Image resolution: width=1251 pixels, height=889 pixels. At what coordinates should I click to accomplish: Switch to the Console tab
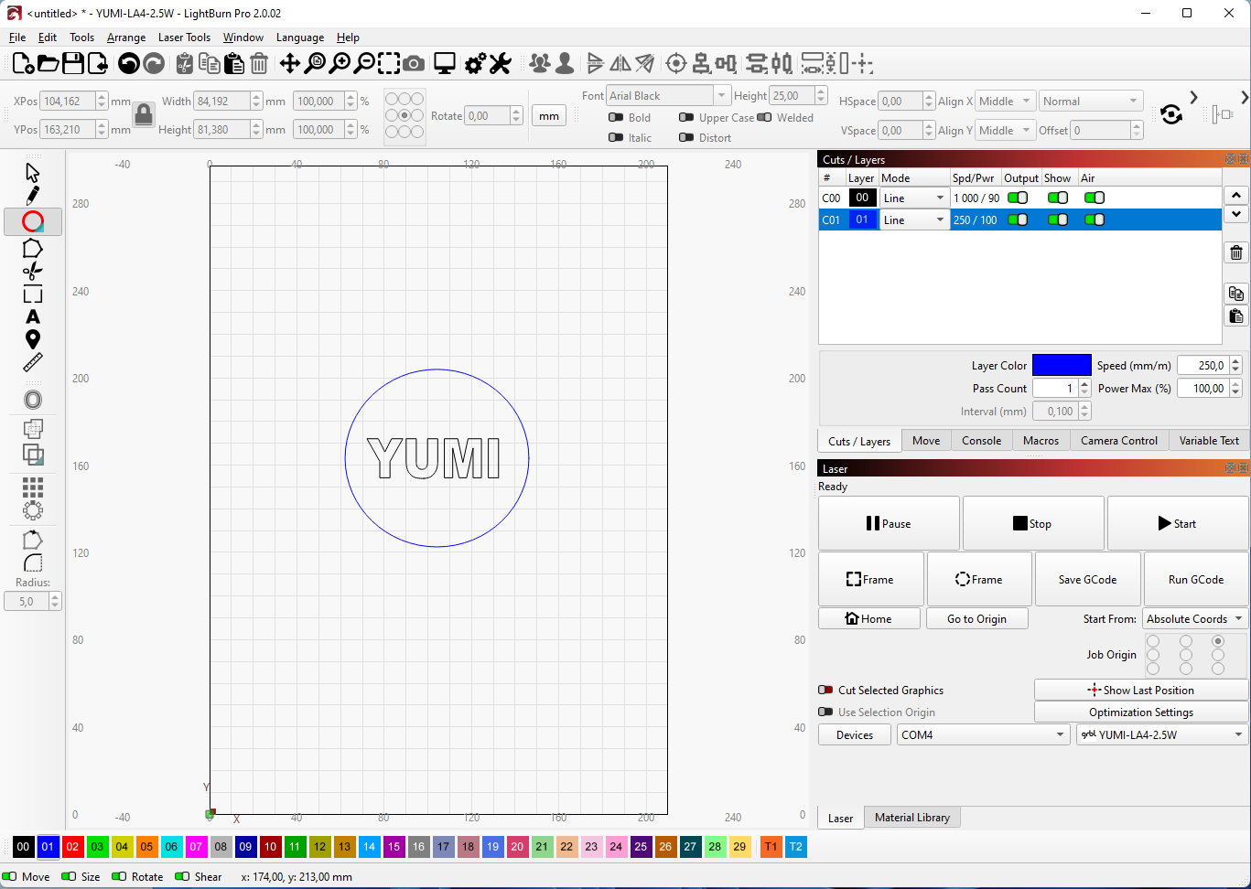point(981,441)
